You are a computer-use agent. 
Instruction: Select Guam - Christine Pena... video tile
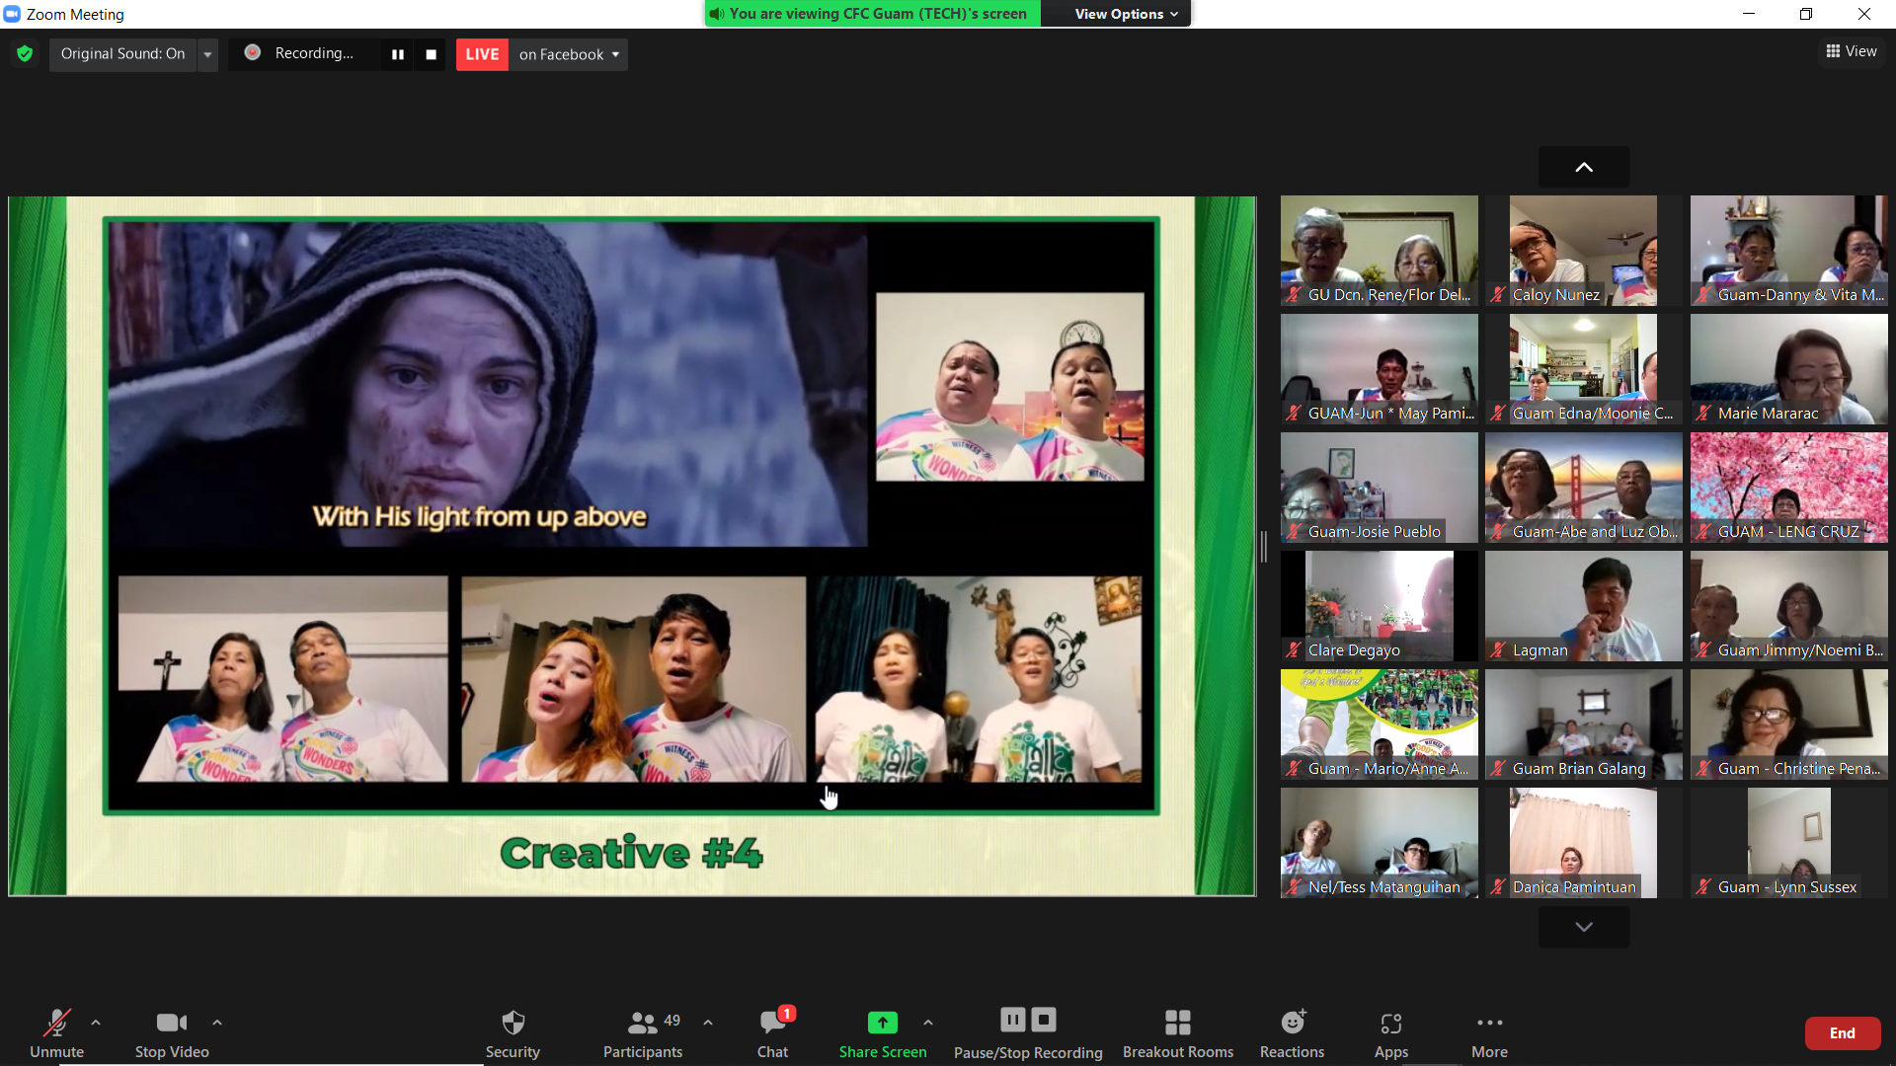tap(1789, 724)
